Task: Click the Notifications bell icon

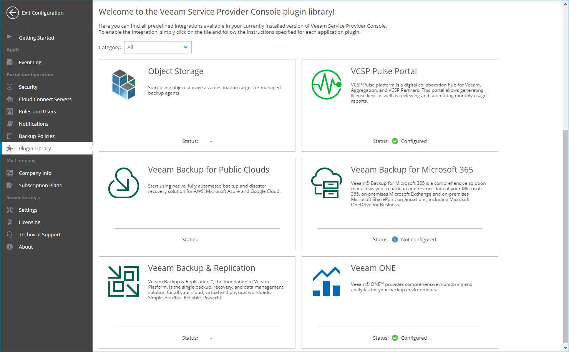Action: 10,124
